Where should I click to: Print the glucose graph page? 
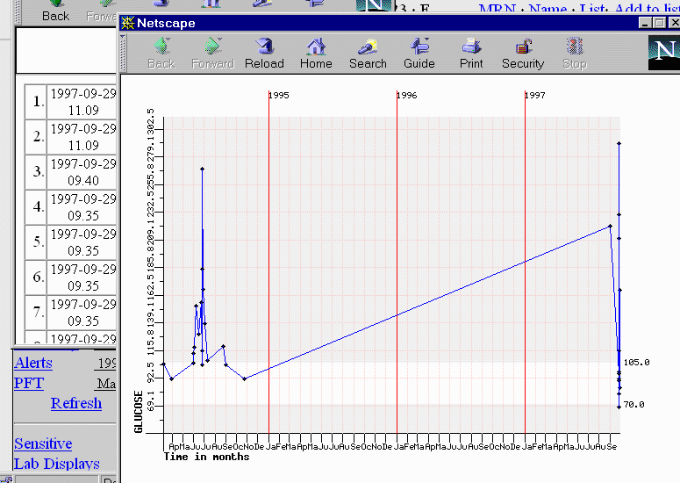pos(471,53)
